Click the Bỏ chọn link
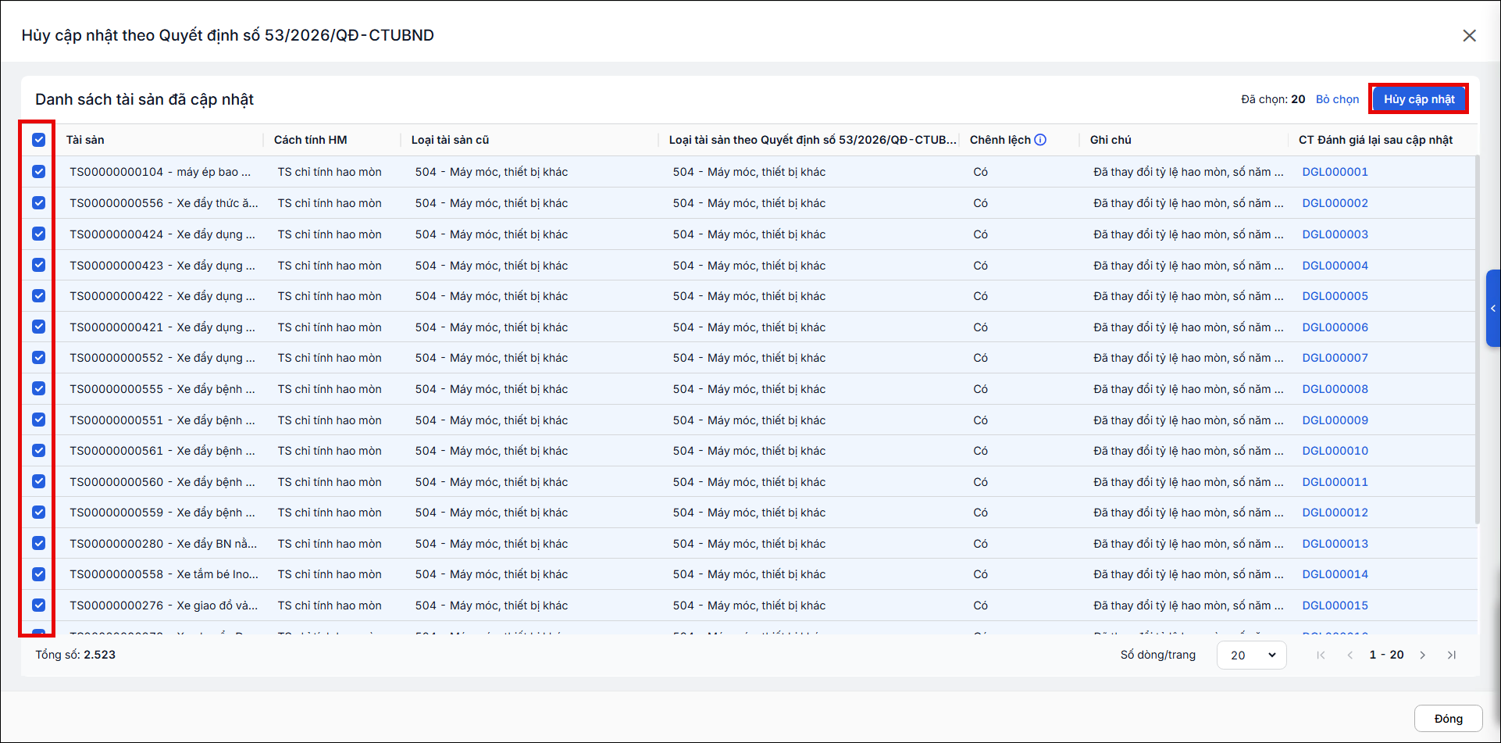This screenshot has width=1501, height=743. 1337,99
